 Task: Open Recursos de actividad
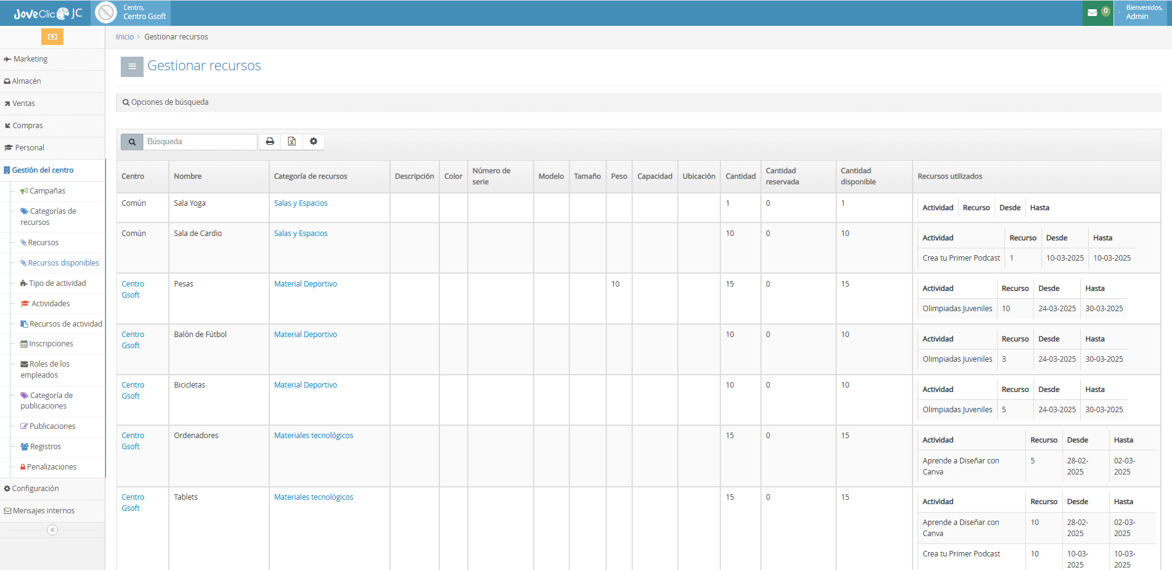click(62, 324)
